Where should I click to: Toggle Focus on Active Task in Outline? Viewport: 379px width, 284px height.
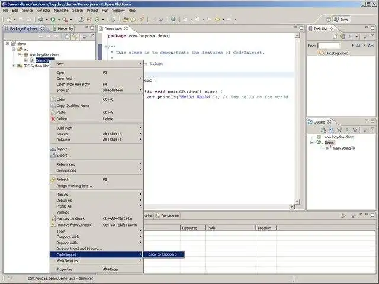tap(365, 130)
